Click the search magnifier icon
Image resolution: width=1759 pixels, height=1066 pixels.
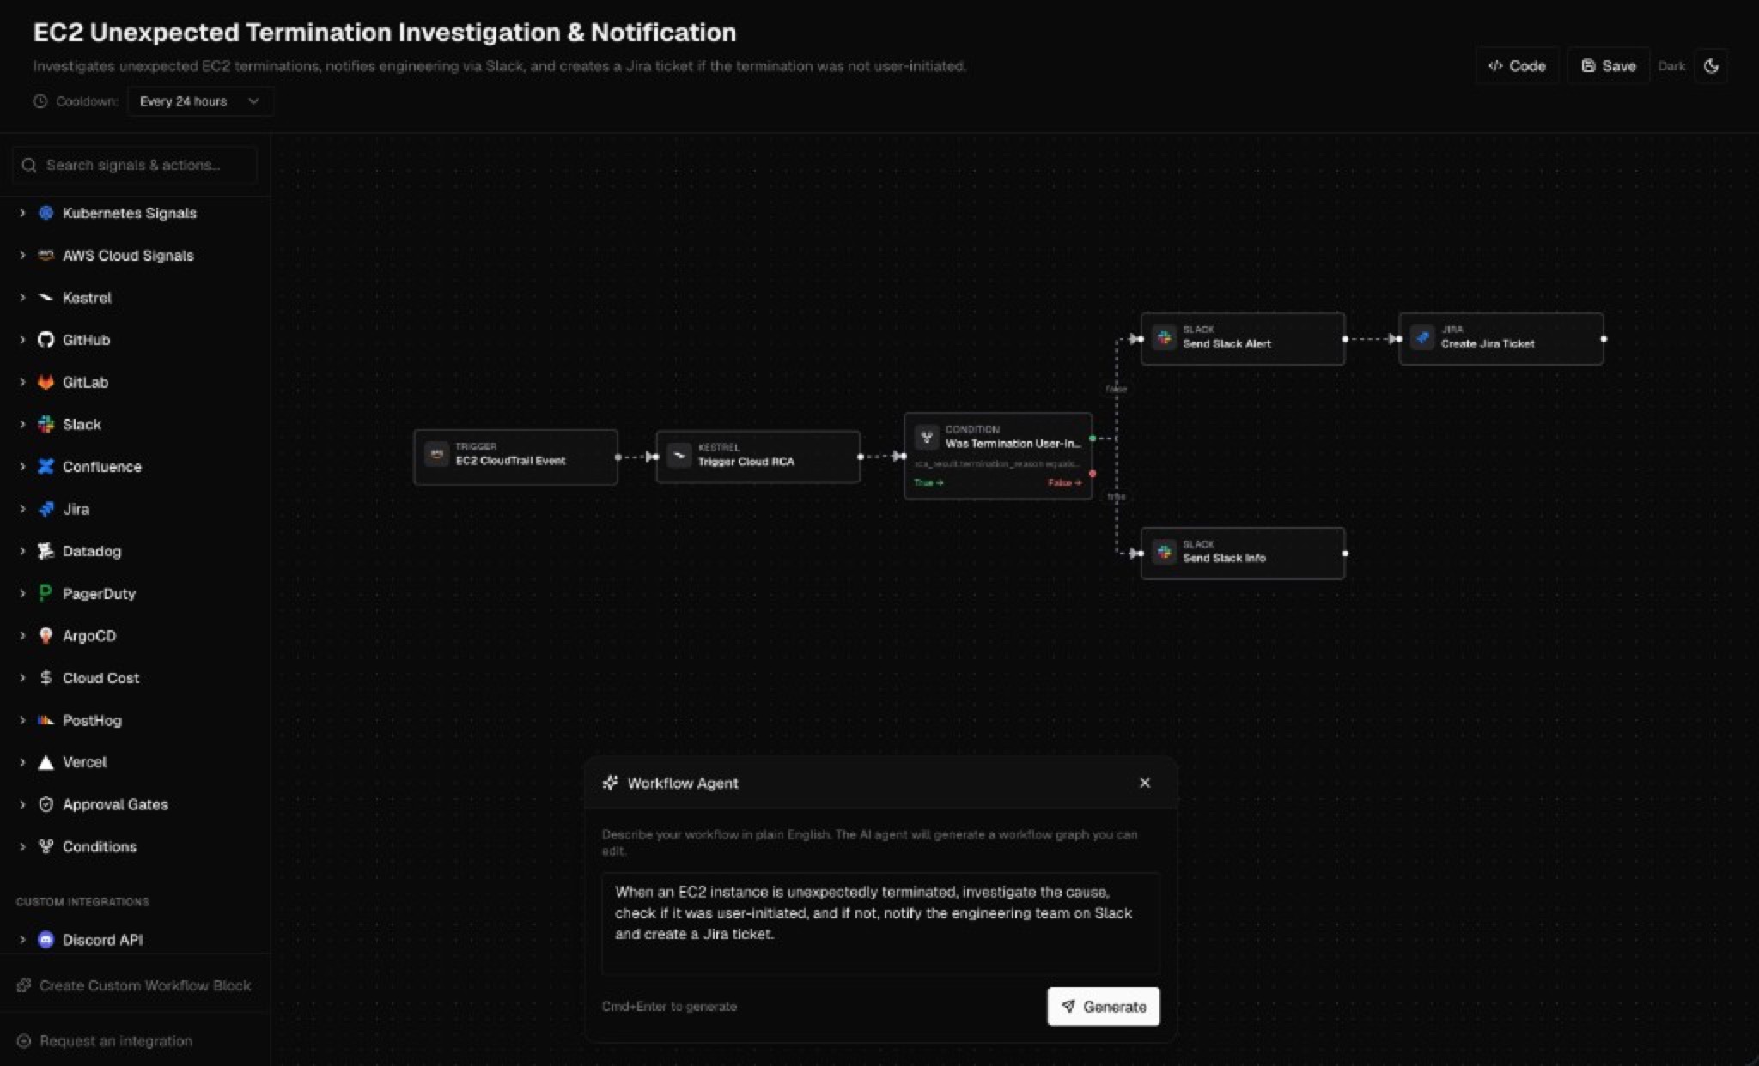coord(29,165)
